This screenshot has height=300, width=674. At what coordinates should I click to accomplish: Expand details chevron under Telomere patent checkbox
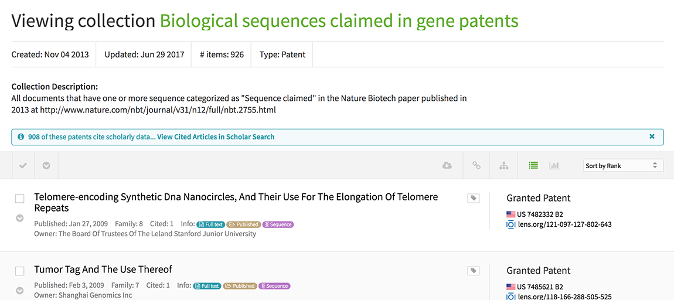click(x=19, y=218)
